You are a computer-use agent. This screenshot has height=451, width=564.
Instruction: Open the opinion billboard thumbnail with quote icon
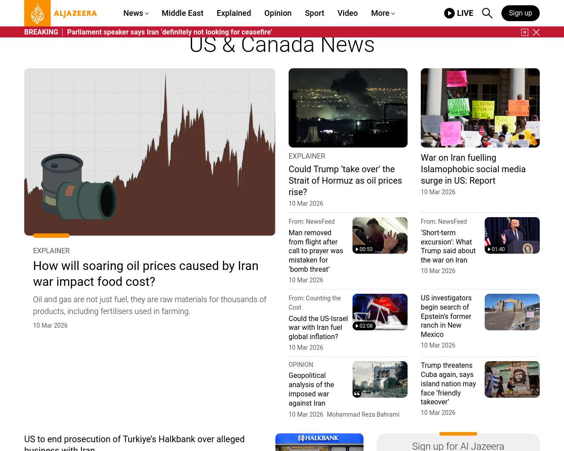pos(380,379)
